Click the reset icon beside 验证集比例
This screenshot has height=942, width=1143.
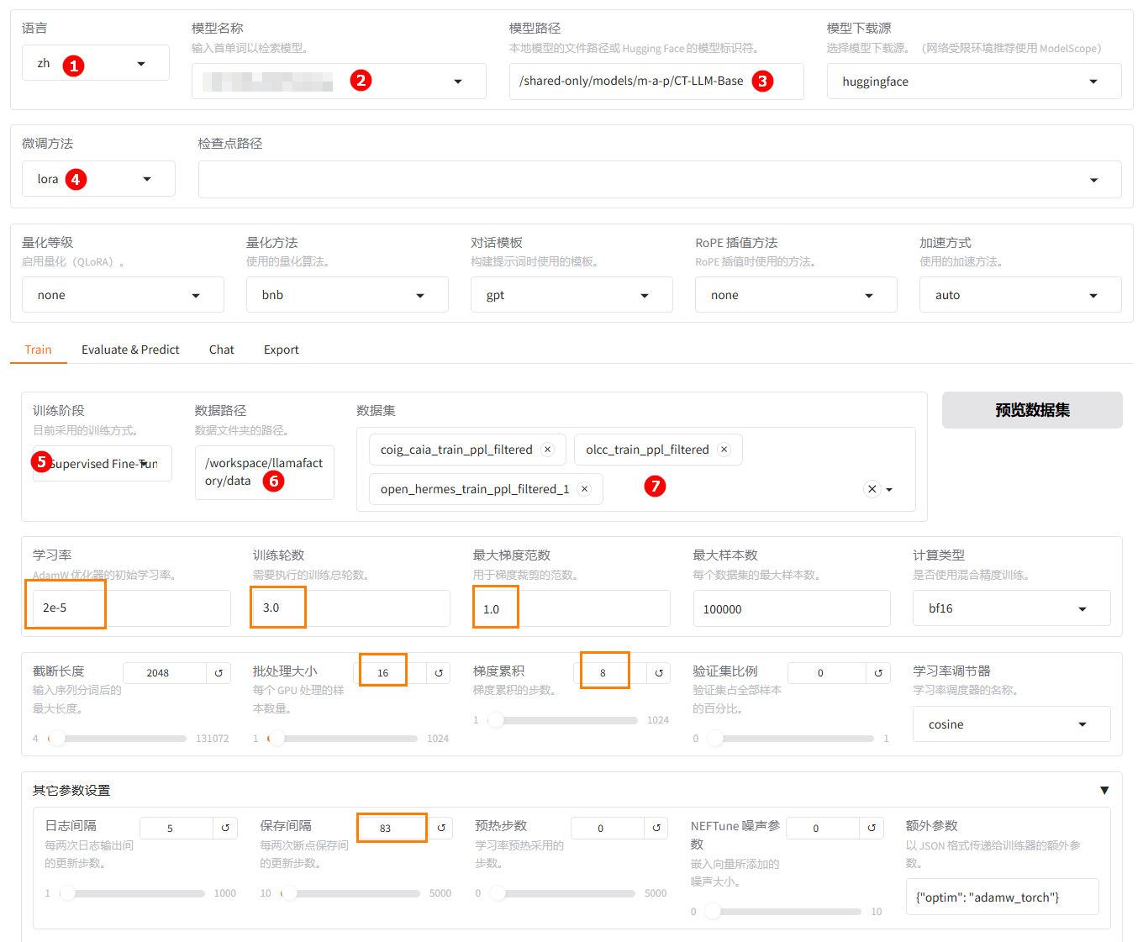[878, 673]
